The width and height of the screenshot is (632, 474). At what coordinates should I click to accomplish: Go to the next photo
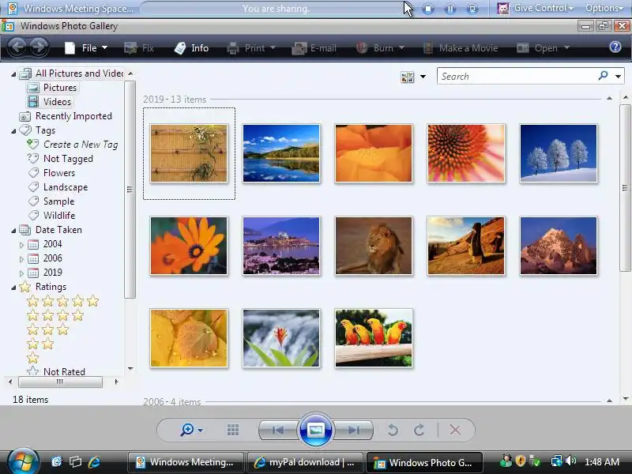click(353, 430)
